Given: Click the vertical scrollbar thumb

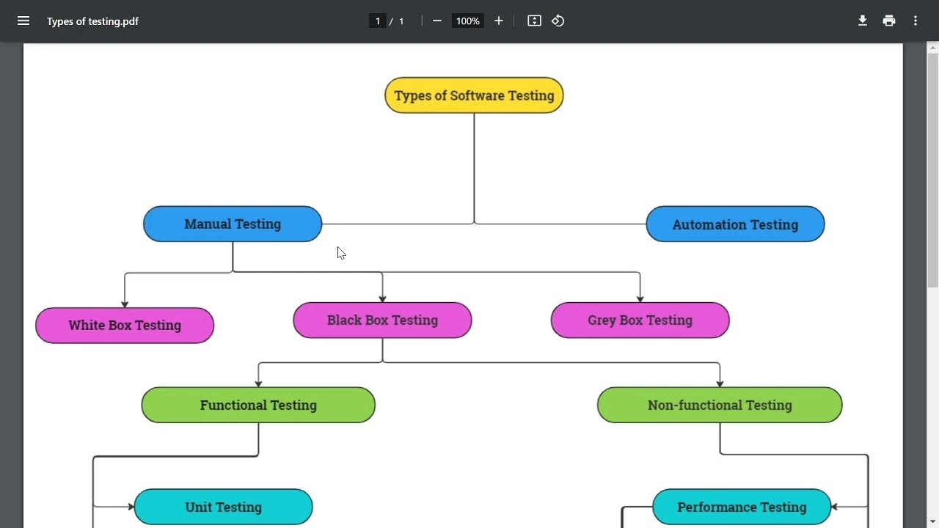Looking at the screenshot, I should pos(933,170).
